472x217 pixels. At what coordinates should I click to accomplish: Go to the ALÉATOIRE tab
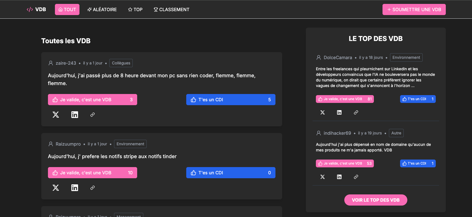pyautogui.click(x=102, y=9)
